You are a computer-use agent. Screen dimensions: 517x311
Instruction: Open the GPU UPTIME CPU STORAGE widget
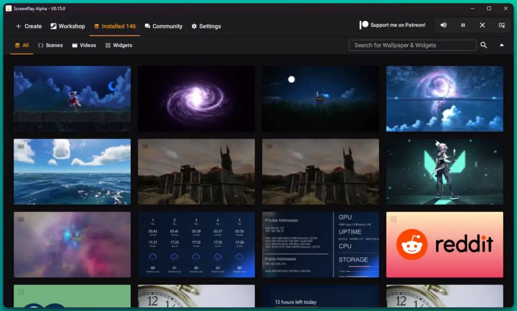(321, 244)
